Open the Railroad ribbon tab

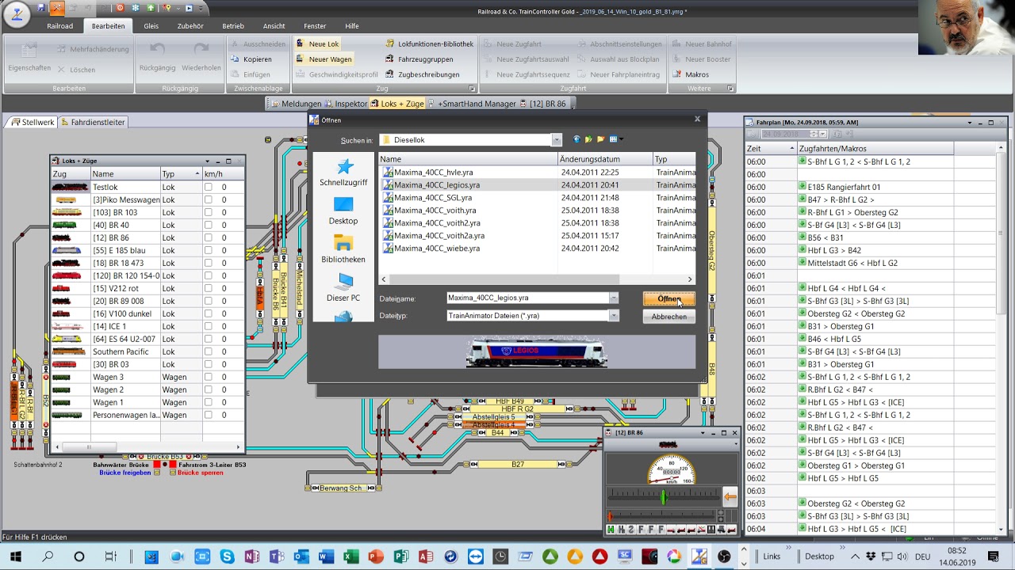pos(59,26)
